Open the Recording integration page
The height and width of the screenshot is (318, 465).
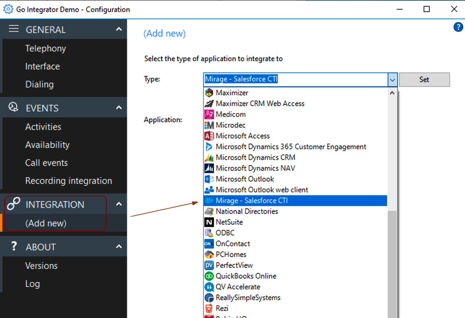69,181
